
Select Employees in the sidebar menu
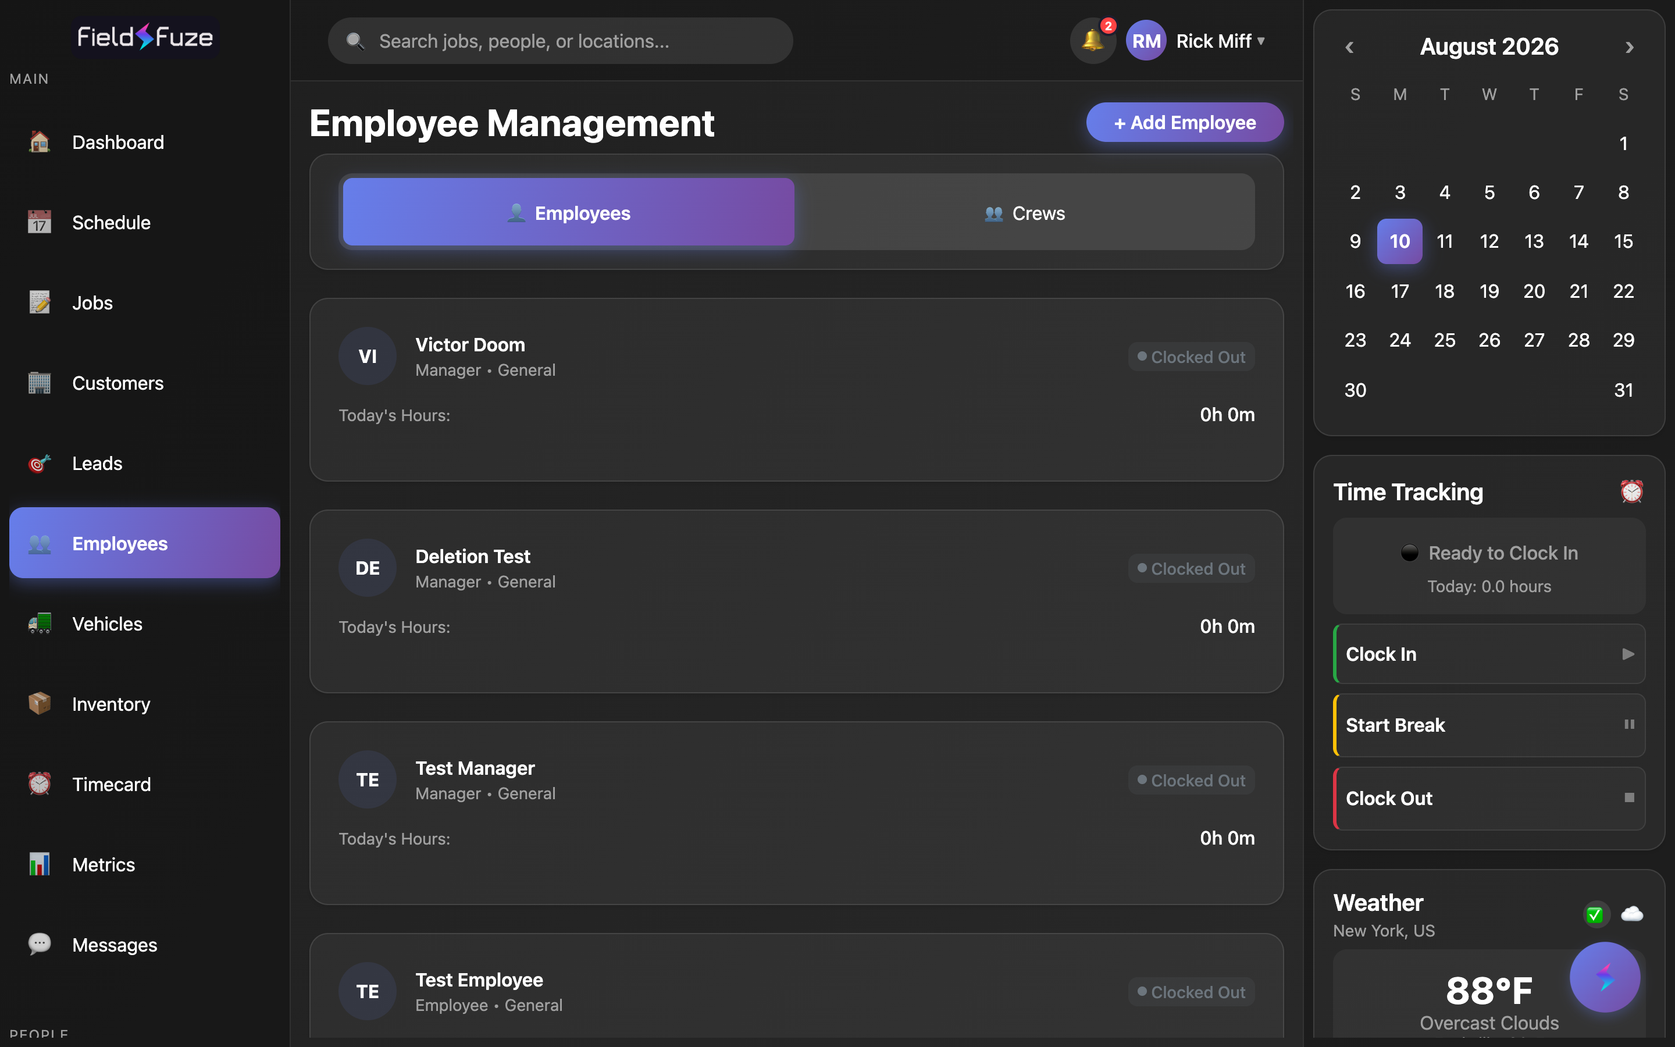145,543
